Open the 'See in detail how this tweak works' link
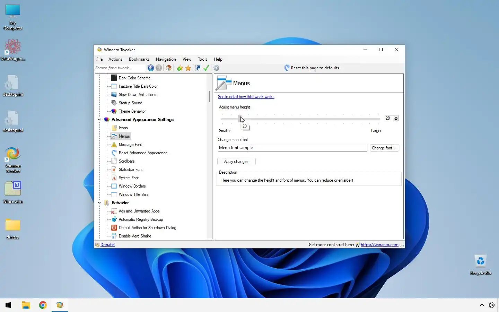Screen dimensions: 499x312 pos(246,97)
